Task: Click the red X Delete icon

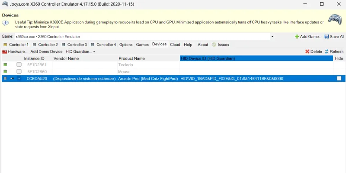Action: (x=307, y=51)
